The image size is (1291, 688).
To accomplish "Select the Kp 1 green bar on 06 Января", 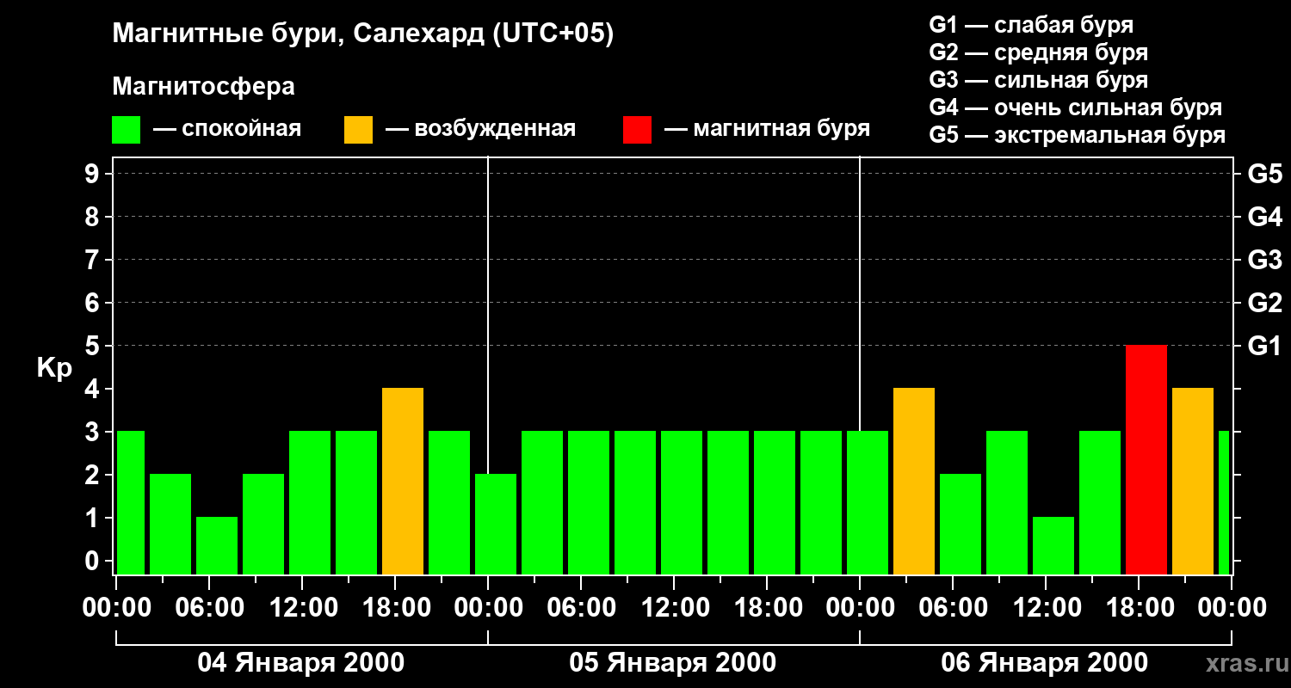I will click(1053, 546).
